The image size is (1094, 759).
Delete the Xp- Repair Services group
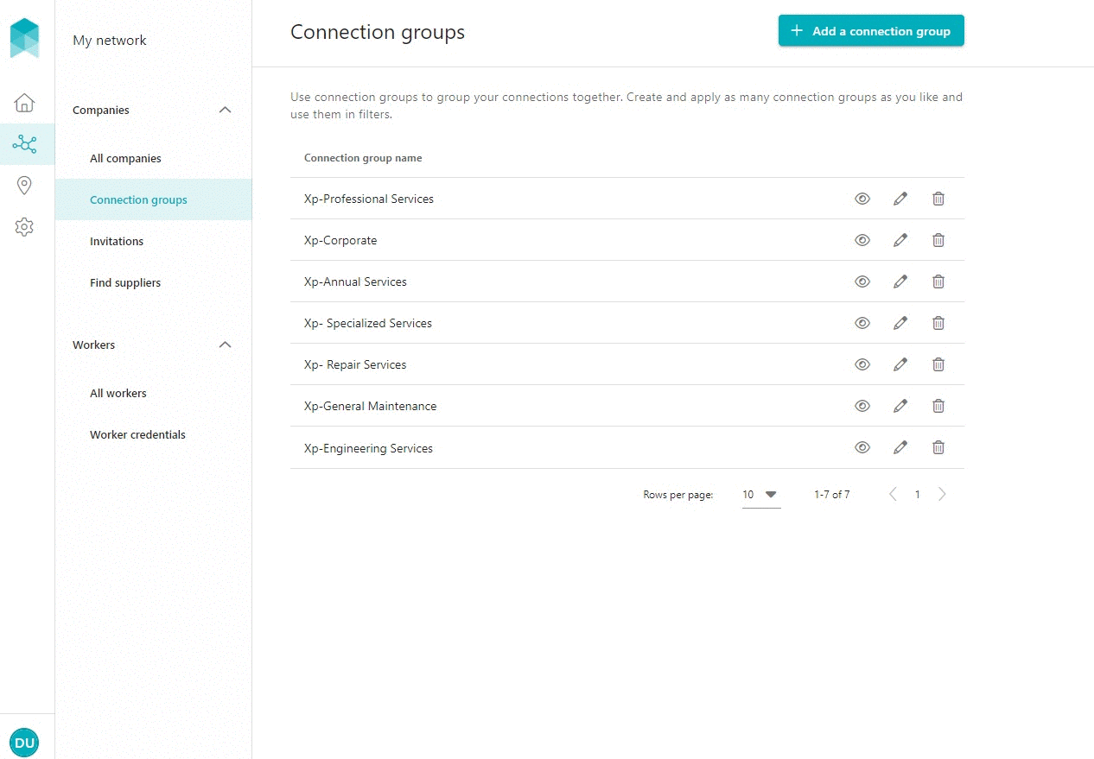tap(938, 364)
